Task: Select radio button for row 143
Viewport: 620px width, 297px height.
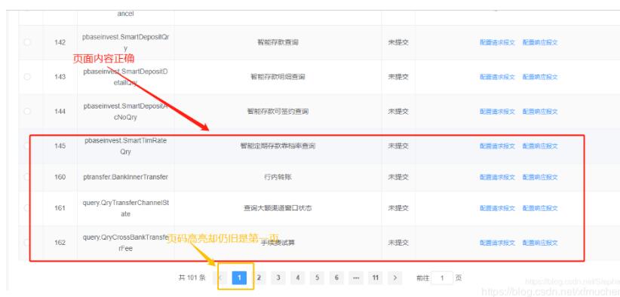Action: click(27, 77)
